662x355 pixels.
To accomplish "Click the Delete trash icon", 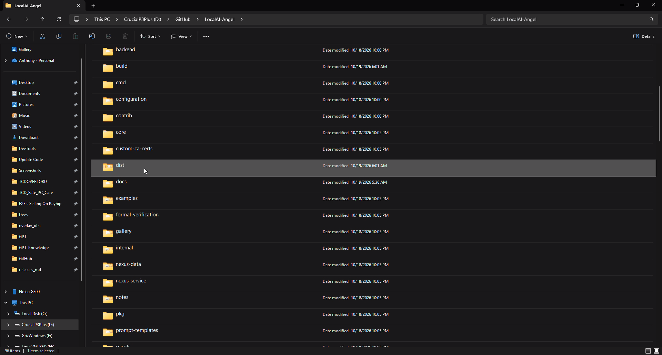I will coord(125,36).
